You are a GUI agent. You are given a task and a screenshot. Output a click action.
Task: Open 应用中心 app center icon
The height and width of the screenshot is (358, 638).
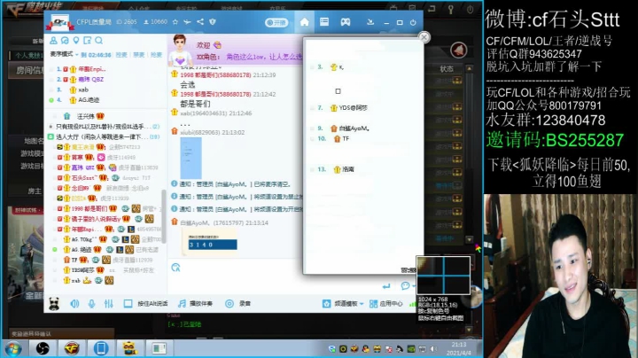pos(374,303)
